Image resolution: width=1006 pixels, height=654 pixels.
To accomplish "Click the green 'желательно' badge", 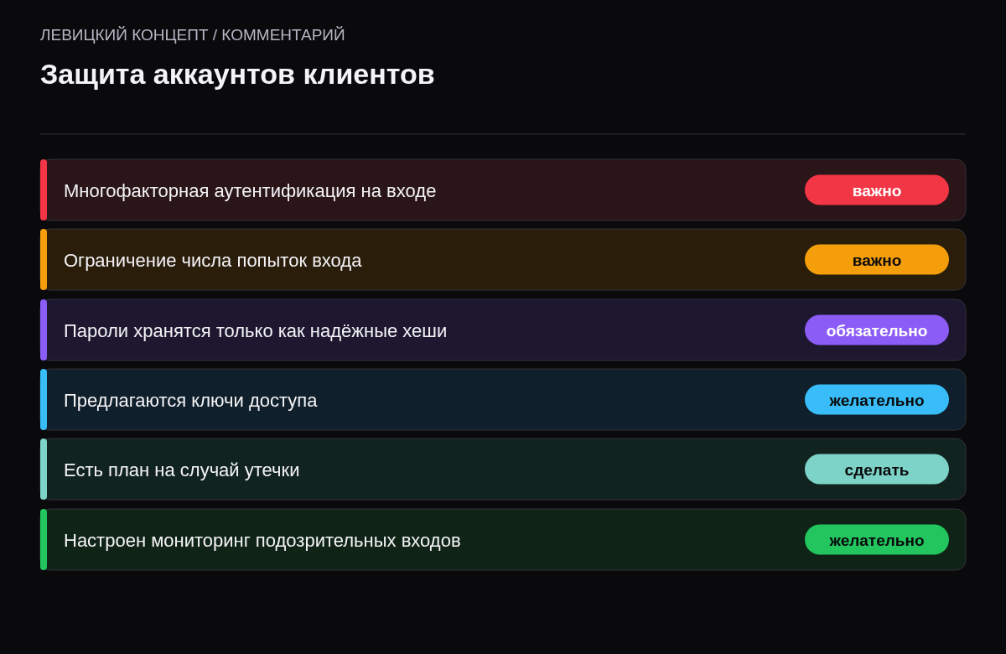I will click(877, 540).
